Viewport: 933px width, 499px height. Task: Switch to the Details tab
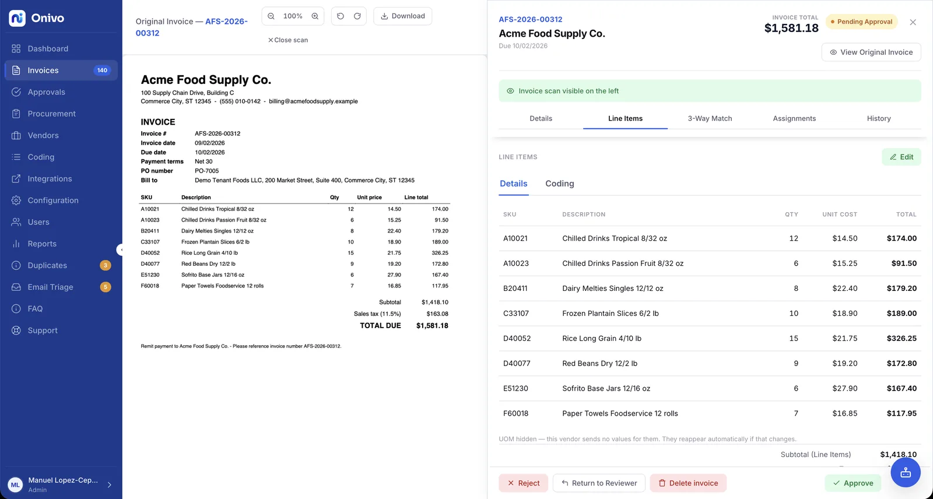[541, 118]
